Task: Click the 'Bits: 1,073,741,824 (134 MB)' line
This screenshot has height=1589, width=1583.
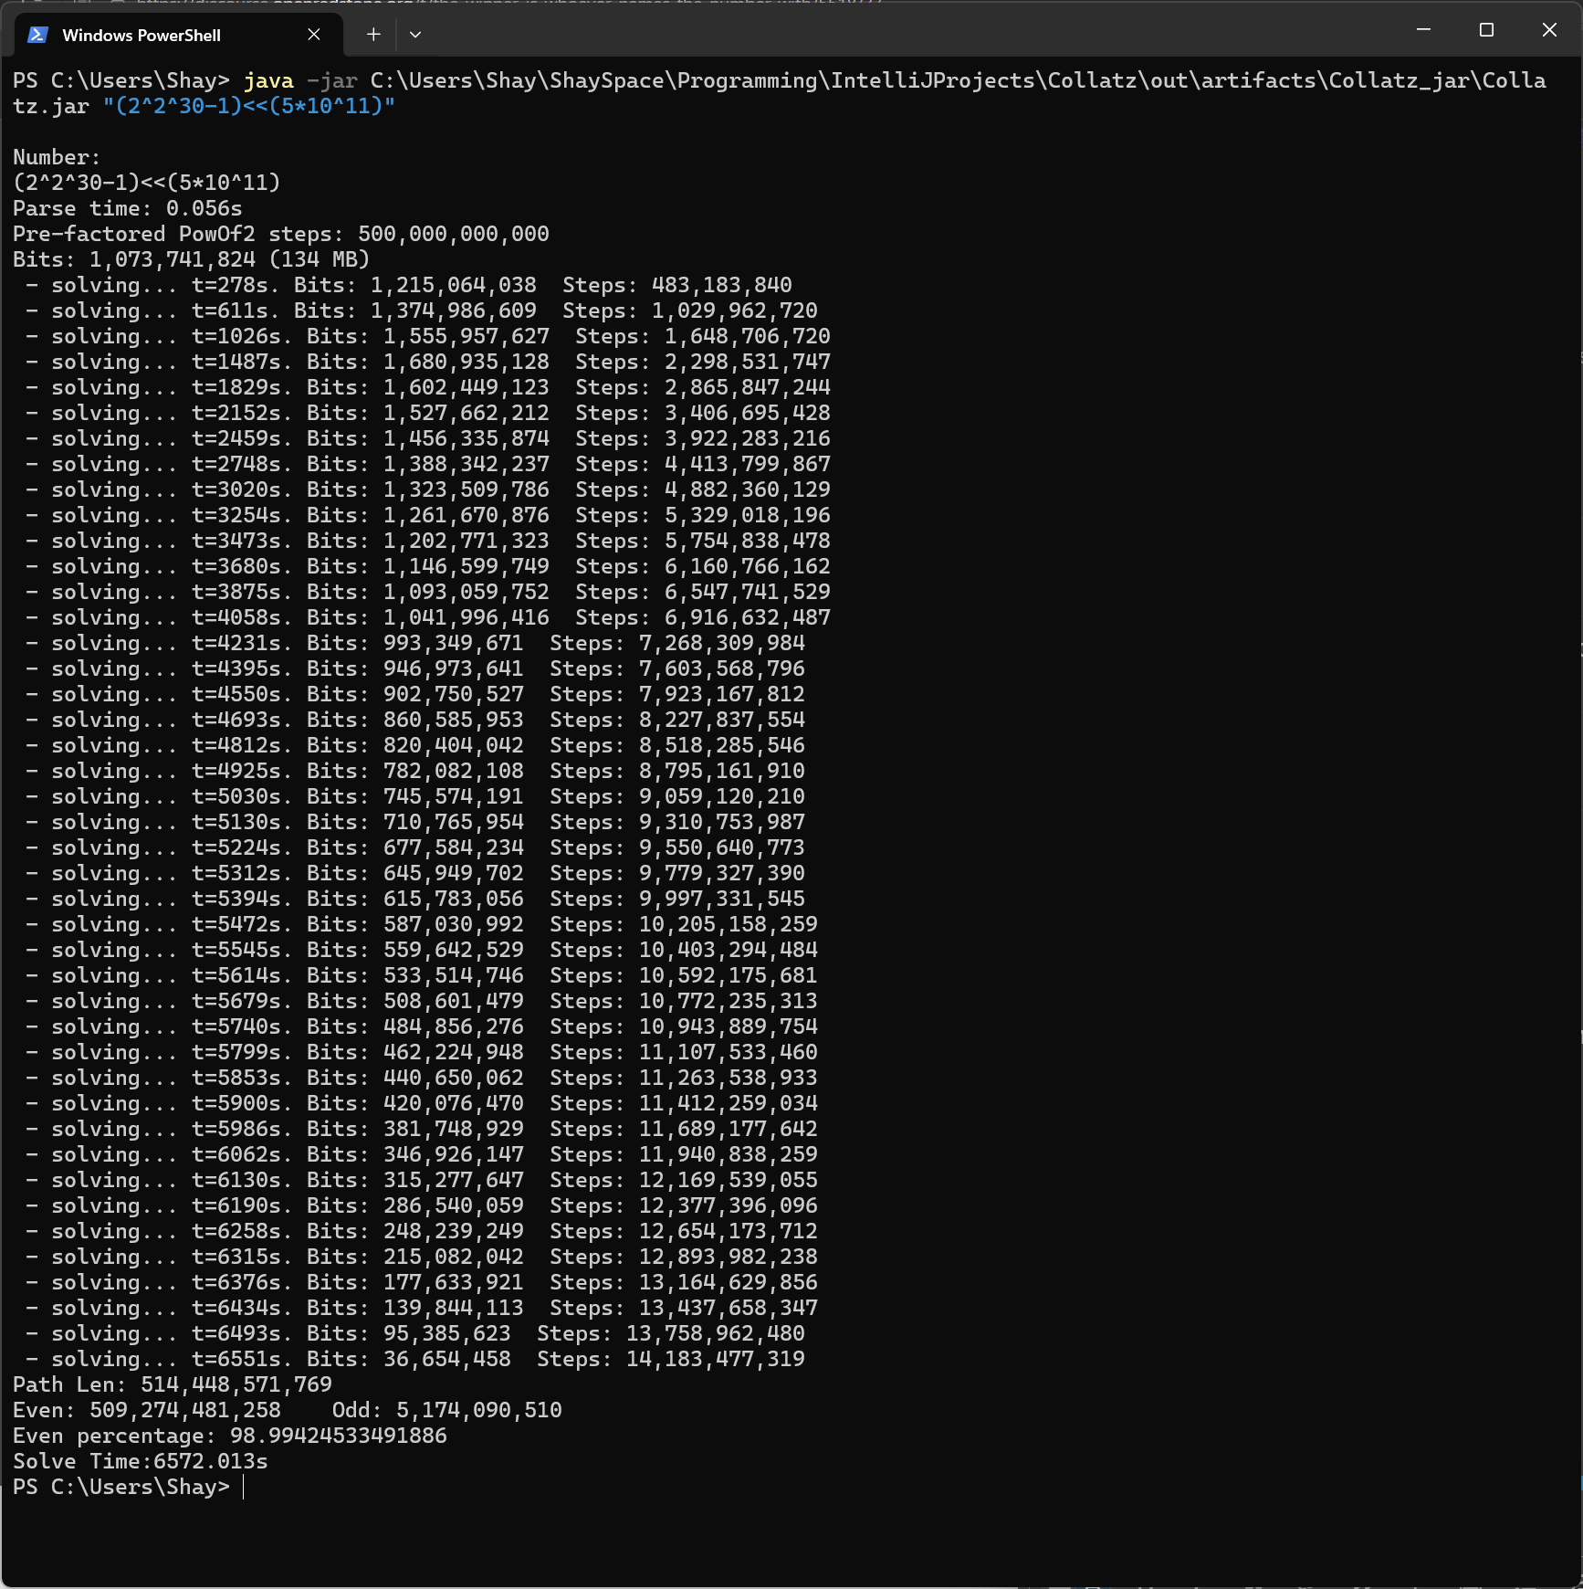Action: click(x=191, y=260)
